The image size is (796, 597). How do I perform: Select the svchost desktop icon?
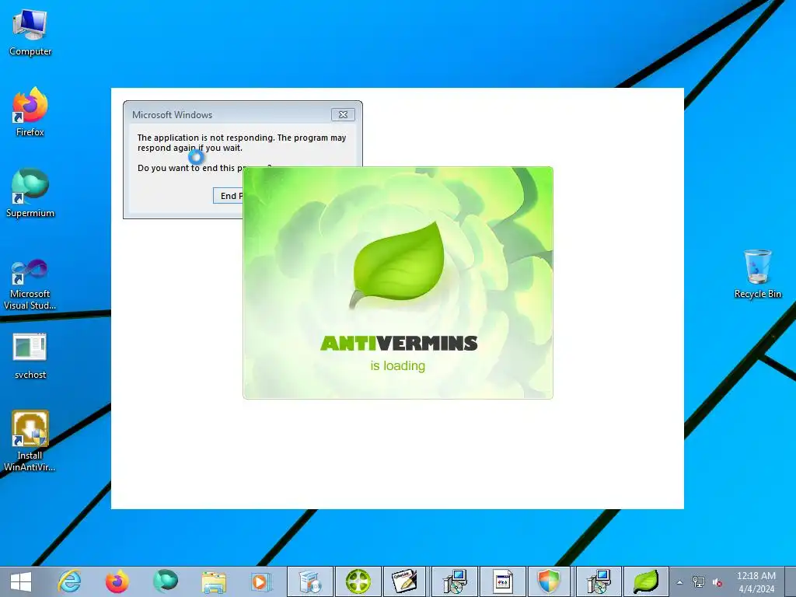tap(30, 356)
